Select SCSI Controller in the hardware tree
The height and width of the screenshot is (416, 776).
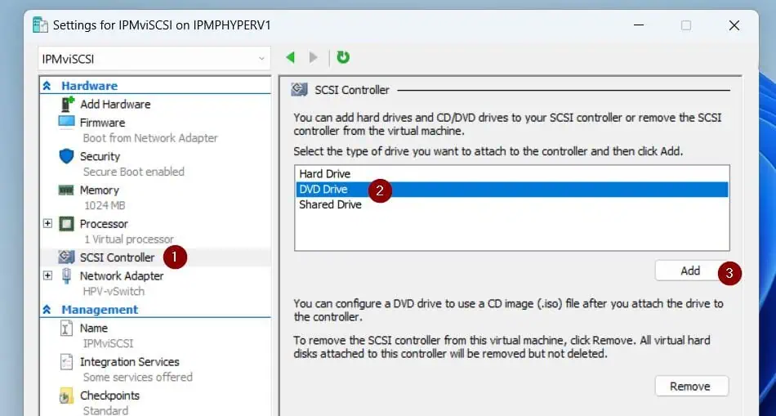118,257
